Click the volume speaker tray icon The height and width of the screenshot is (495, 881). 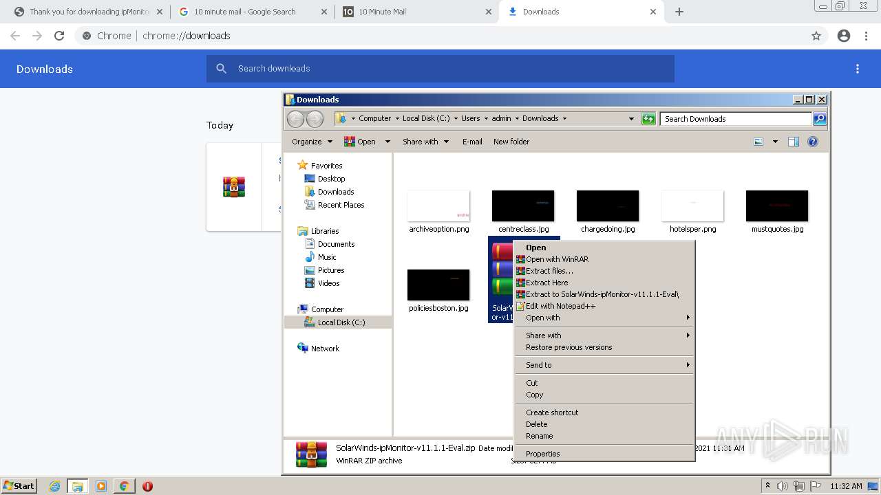783,486
